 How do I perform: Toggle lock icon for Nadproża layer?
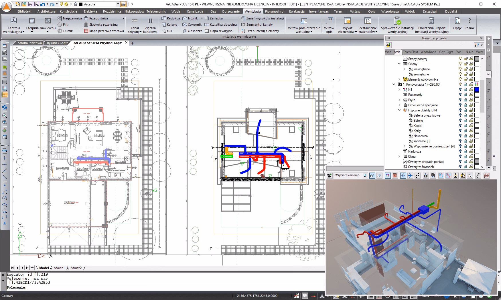click(x=466, y=151)
